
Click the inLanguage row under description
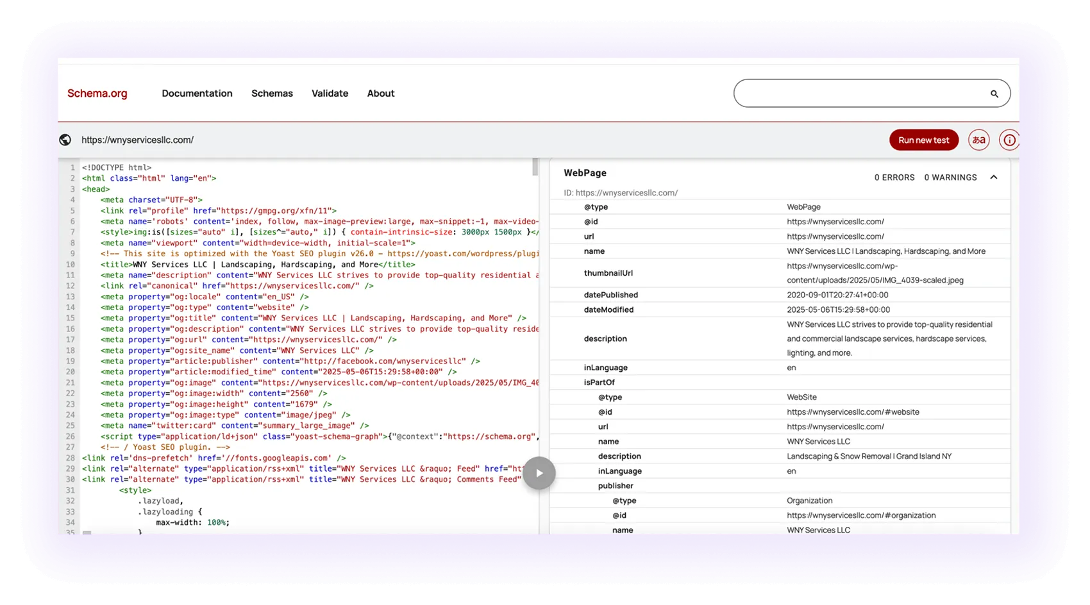click(780, 368)
